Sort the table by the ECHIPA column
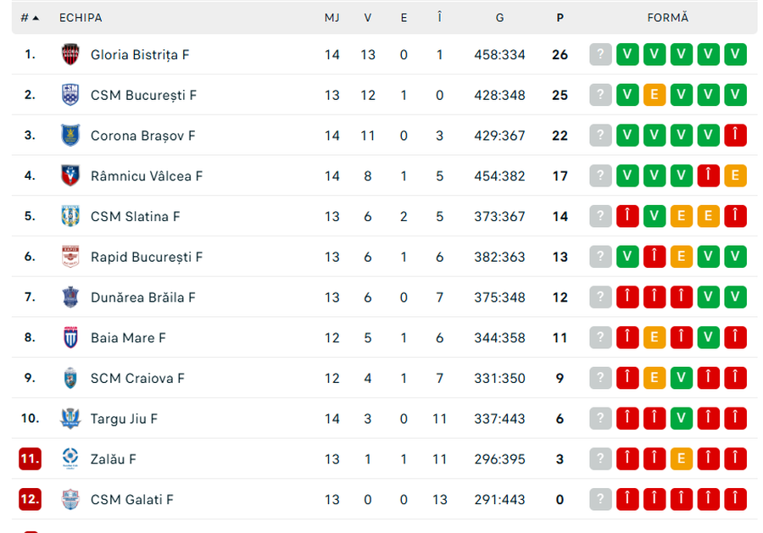 click(x=81, y=16)
